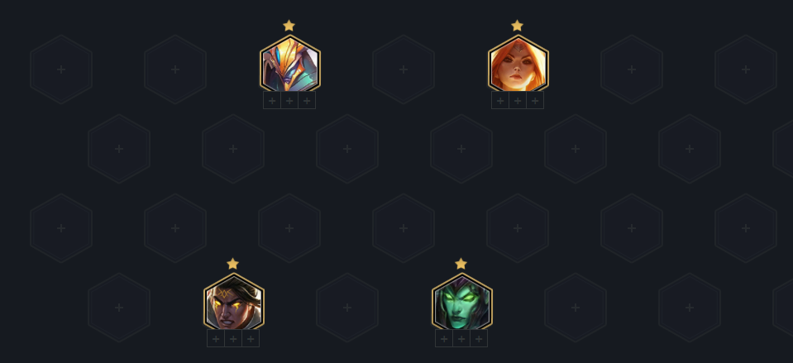Toggle the star above the yellow-eyed male champion

(232, 264)
